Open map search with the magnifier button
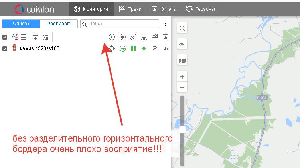The image size is (300, 168). (182, 28)
